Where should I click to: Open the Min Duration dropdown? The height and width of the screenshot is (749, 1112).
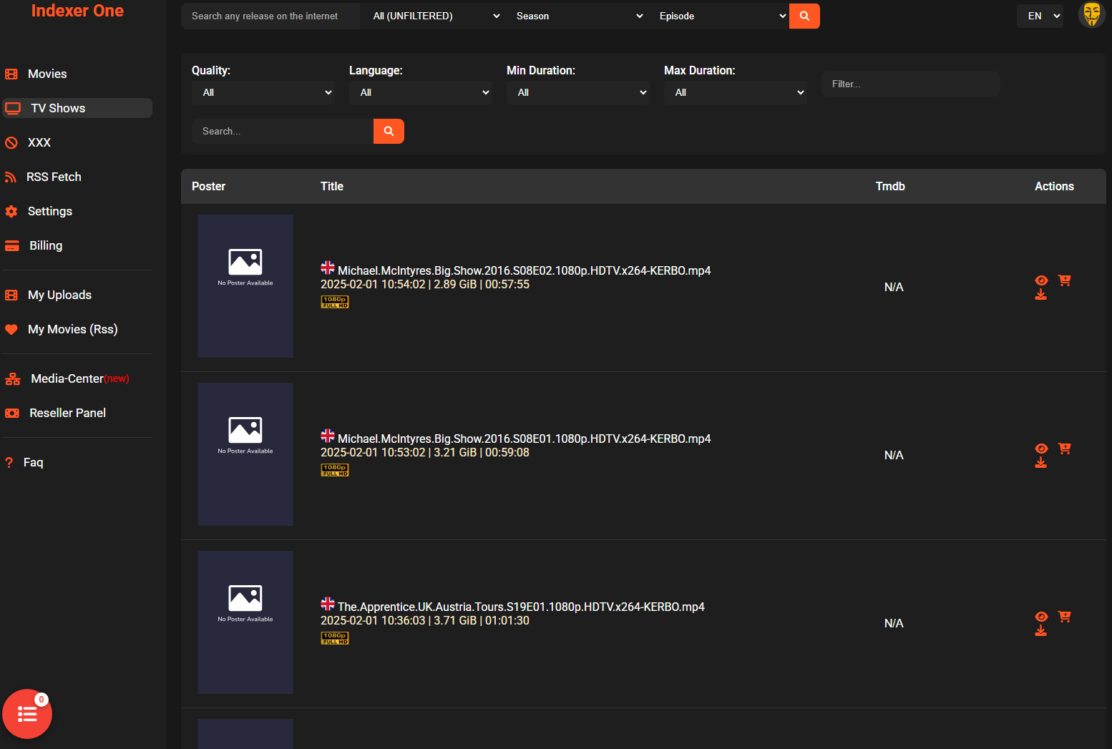click(578, 92)
